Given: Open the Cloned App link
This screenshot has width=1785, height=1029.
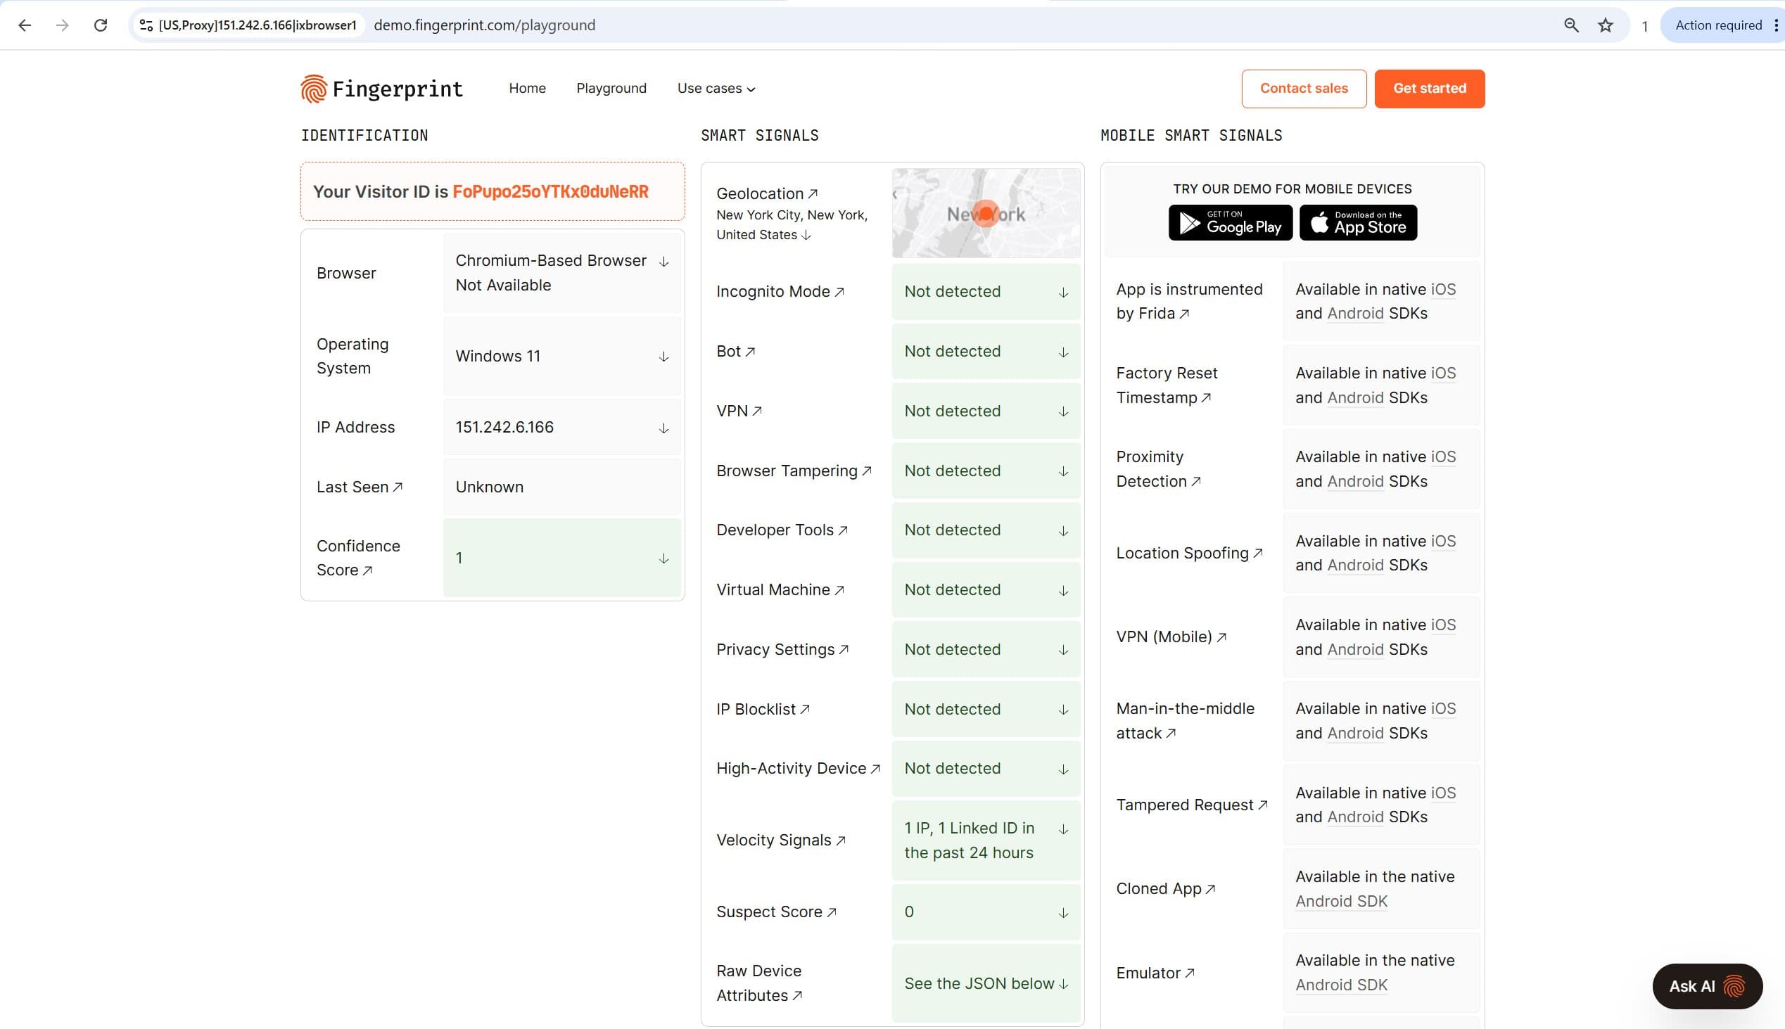Looking at the screenshot, I should pyautogui.click(x=1166, y=888).
